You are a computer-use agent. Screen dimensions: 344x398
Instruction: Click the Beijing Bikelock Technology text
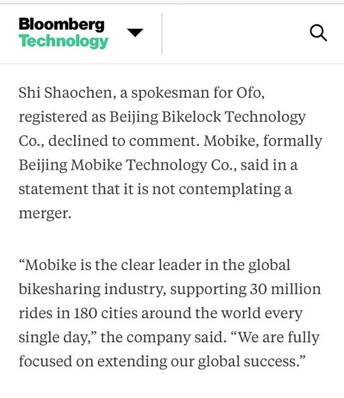pos(207,117)
